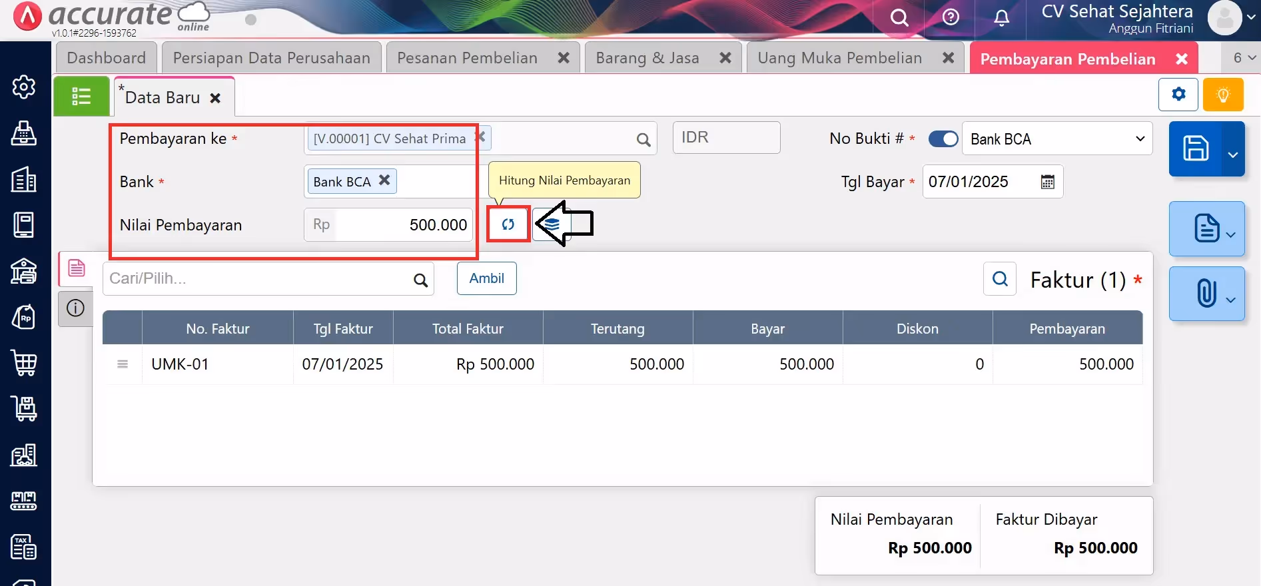This screenshot has height=586, width=1261.
Task: Open the shopping cart purchase module icon
Action: pos(24,363)
